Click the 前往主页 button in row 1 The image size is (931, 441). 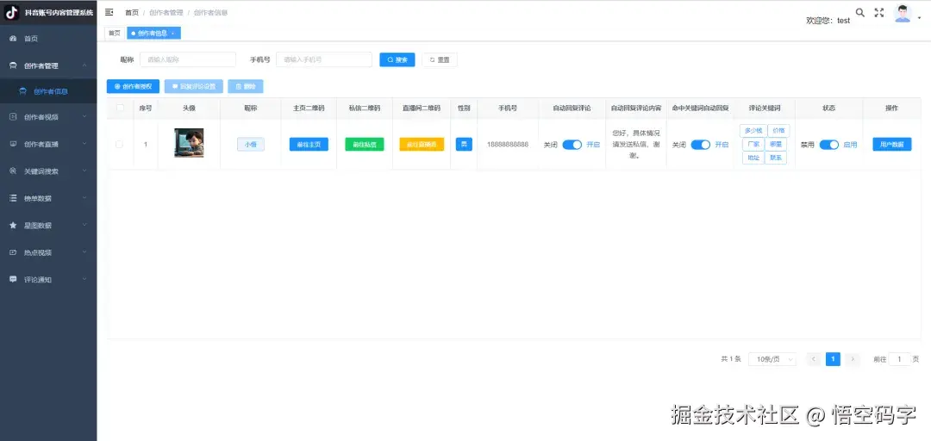(x=309, y=144)
